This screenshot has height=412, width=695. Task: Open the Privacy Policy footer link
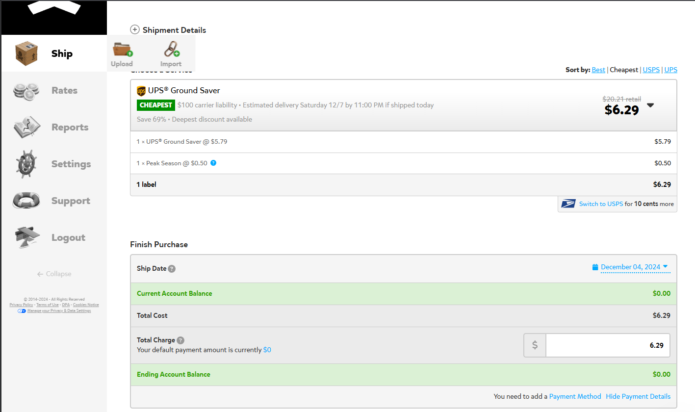point(21,305)
